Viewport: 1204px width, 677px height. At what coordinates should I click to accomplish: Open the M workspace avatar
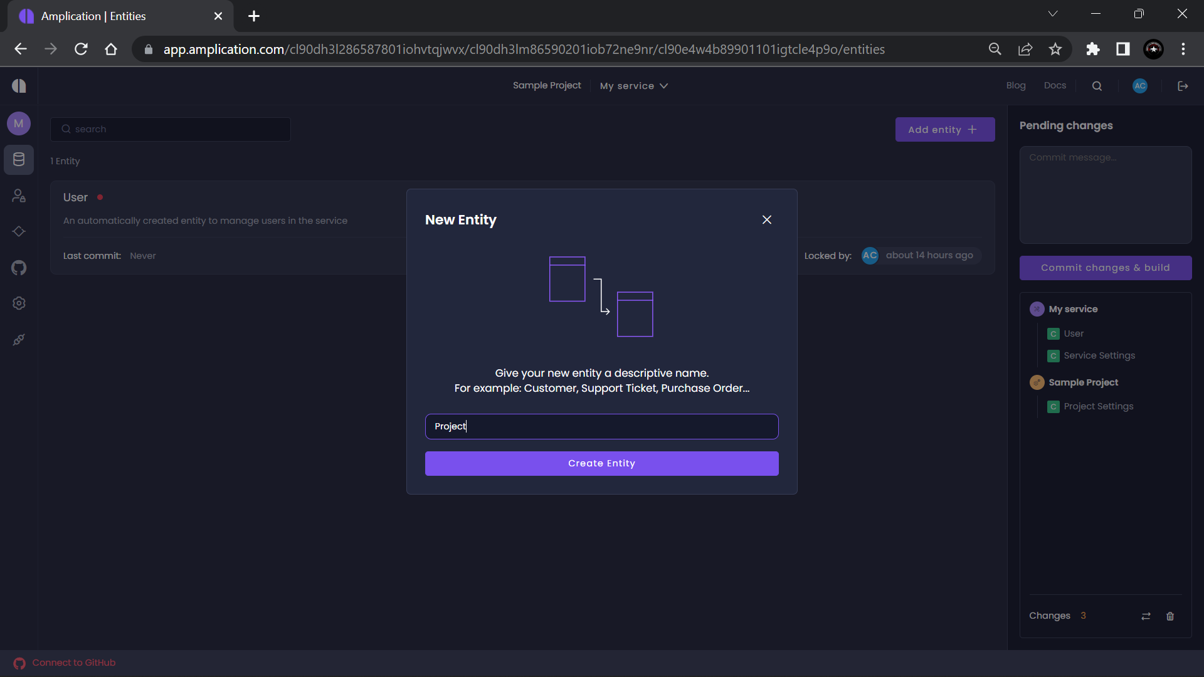pyautogui.click(x=18, y=123)
